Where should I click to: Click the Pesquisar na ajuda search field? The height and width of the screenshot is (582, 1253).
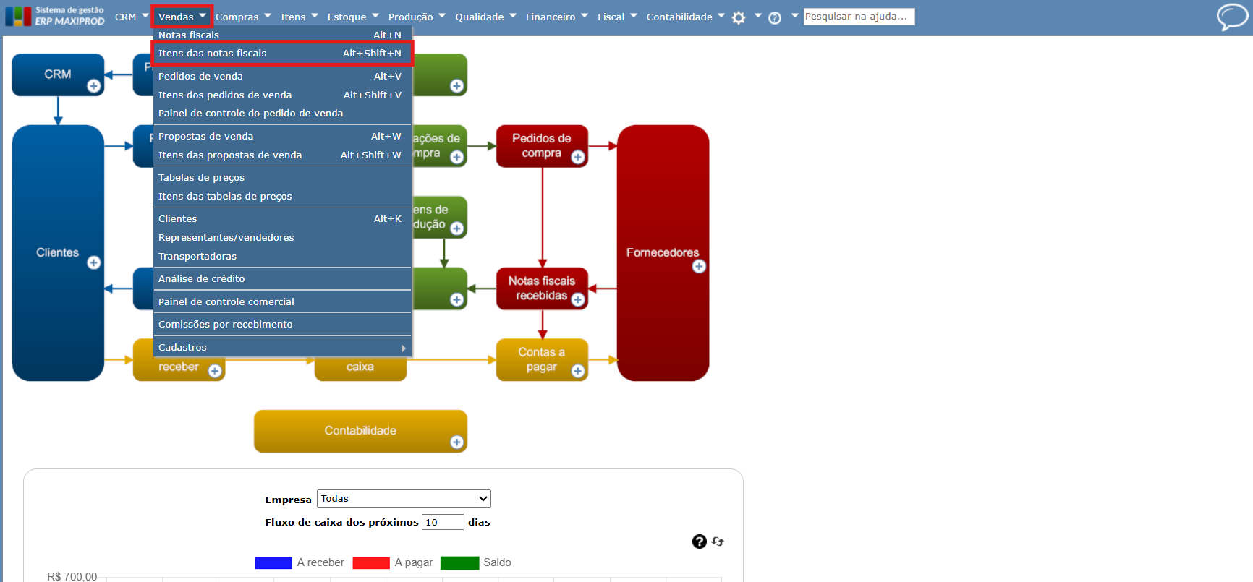(x=859, y=17)
